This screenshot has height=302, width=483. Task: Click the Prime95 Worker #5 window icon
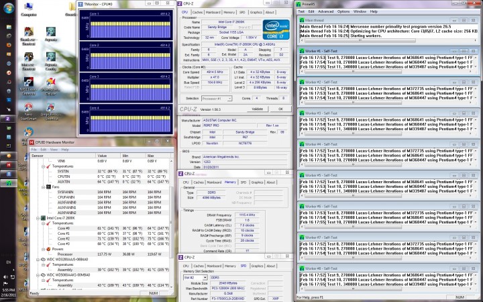pos(302,175)
